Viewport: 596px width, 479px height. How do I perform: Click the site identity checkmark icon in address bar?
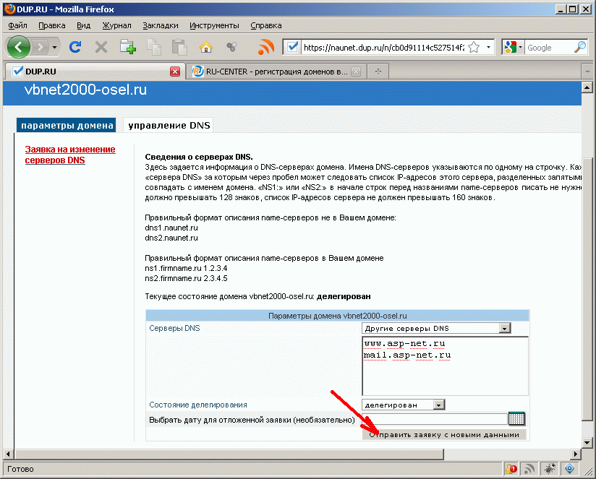(292, 48)
